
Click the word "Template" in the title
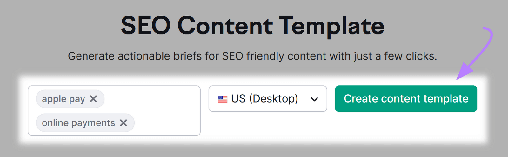331,26
